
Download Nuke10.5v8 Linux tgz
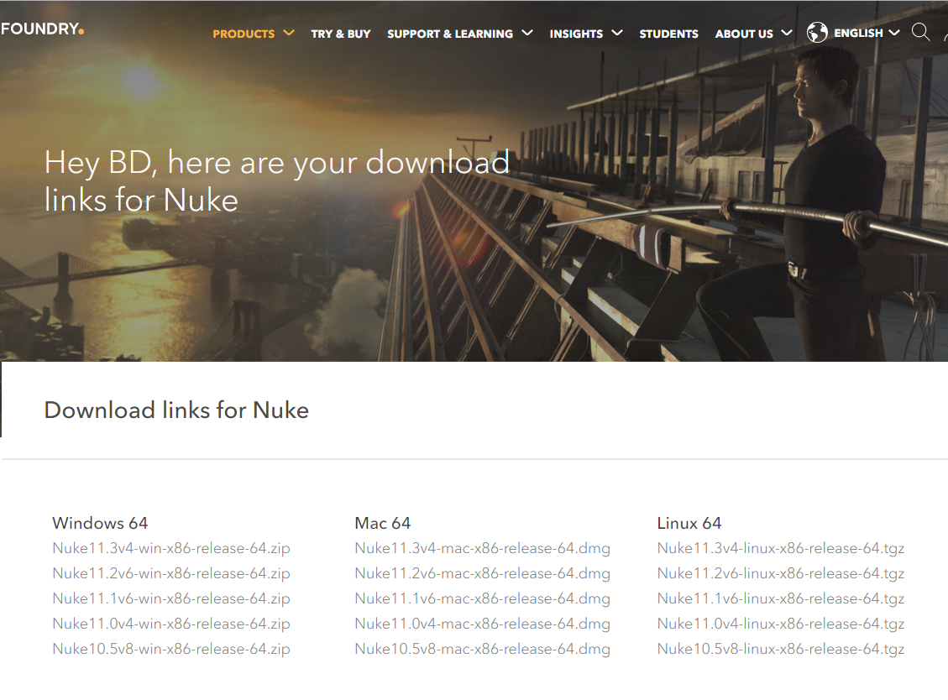tap(781, 649)
